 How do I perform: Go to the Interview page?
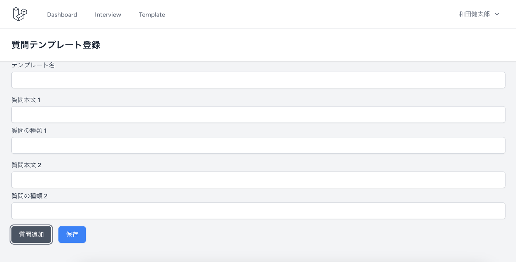108,15
